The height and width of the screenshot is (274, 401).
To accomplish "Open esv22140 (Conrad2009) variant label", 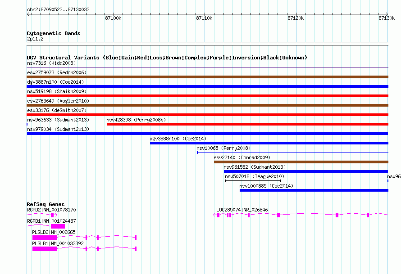I will tap(242, 157).
